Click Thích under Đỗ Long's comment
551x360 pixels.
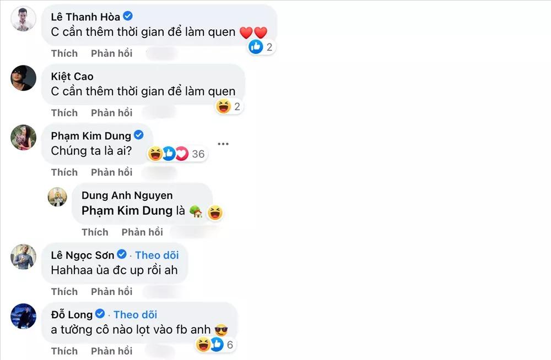64,351
